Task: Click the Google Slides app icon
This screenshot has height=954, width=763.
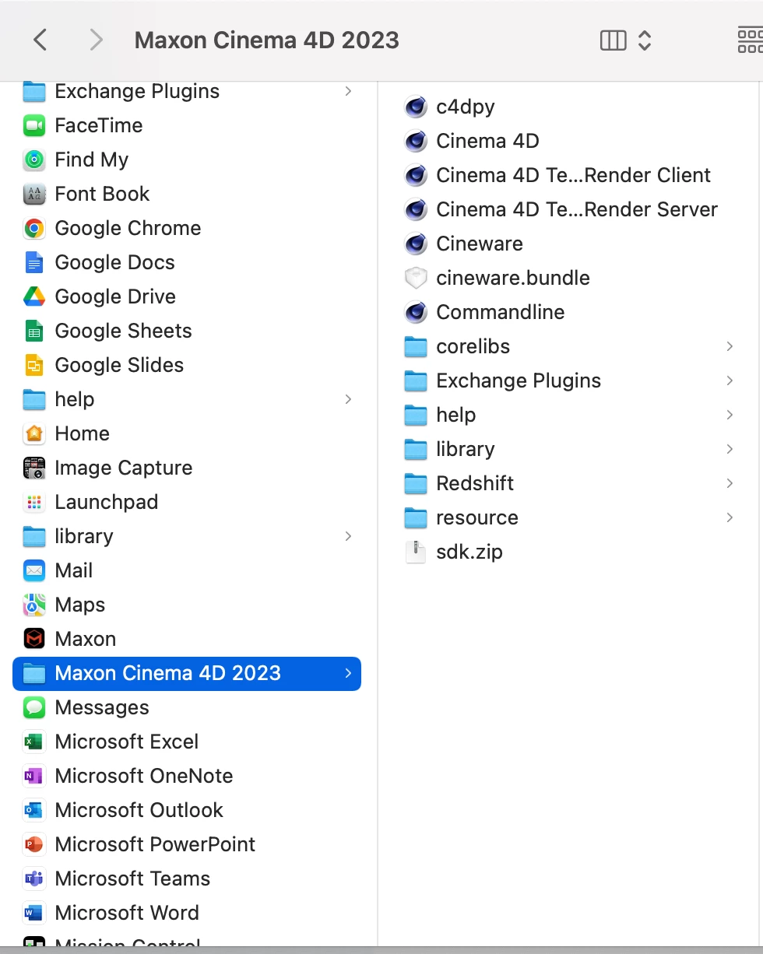Action: 34,365
